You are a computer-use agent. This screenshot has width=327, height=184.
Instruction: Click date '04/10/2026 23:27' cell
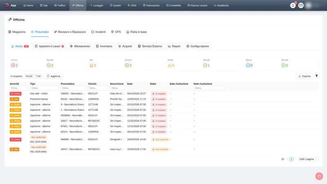137,94
